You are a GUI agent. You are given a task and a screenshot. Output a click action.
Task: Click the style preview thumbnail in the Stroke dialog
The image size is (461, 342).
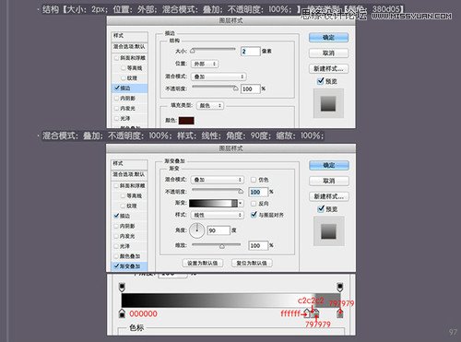click(x=328, y=103)
